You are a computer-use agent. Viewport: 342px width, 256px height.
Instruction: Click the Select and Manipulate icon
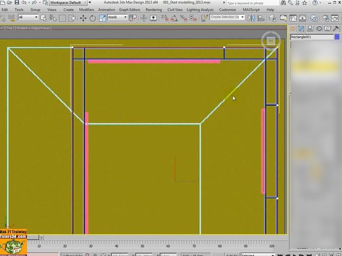point(144,18)
